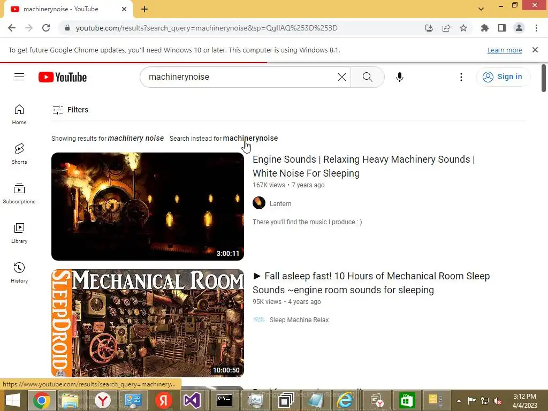Click the page vertical scrollbar
This screenshot has height=411, width=548.
click(x=544, y=78)
